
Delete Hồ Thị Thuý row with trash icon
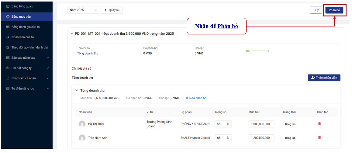tap(319, 124)
